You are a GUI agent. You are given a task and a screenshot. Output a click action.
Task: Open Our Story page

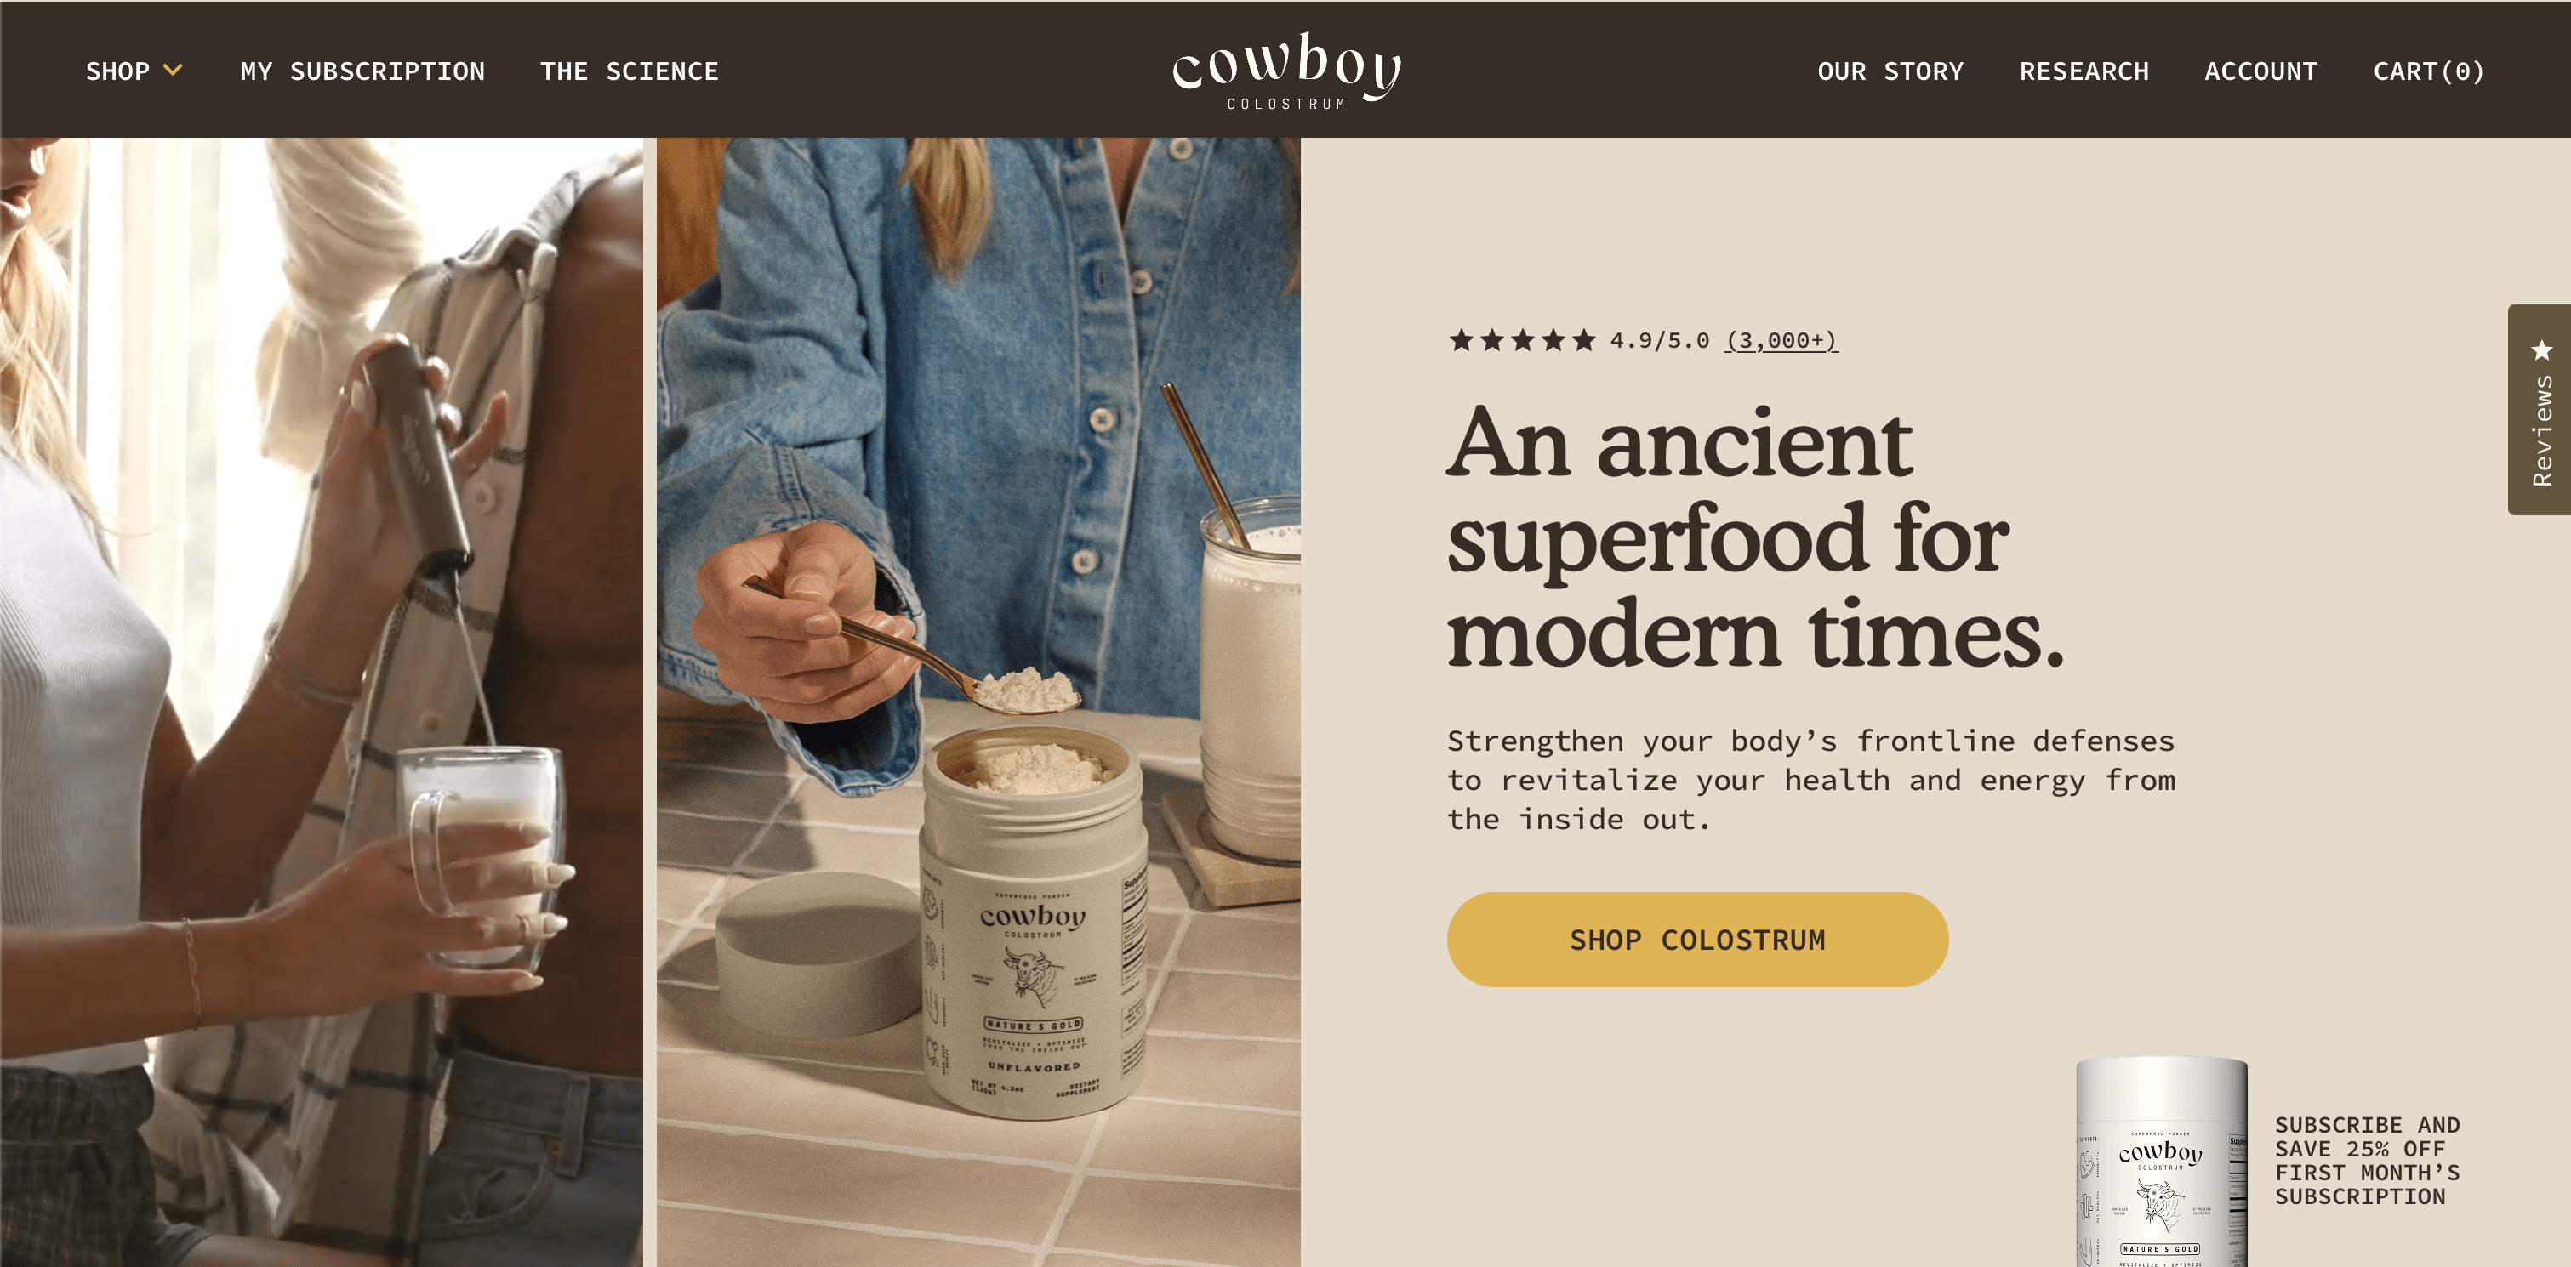tap(1890, 71)
